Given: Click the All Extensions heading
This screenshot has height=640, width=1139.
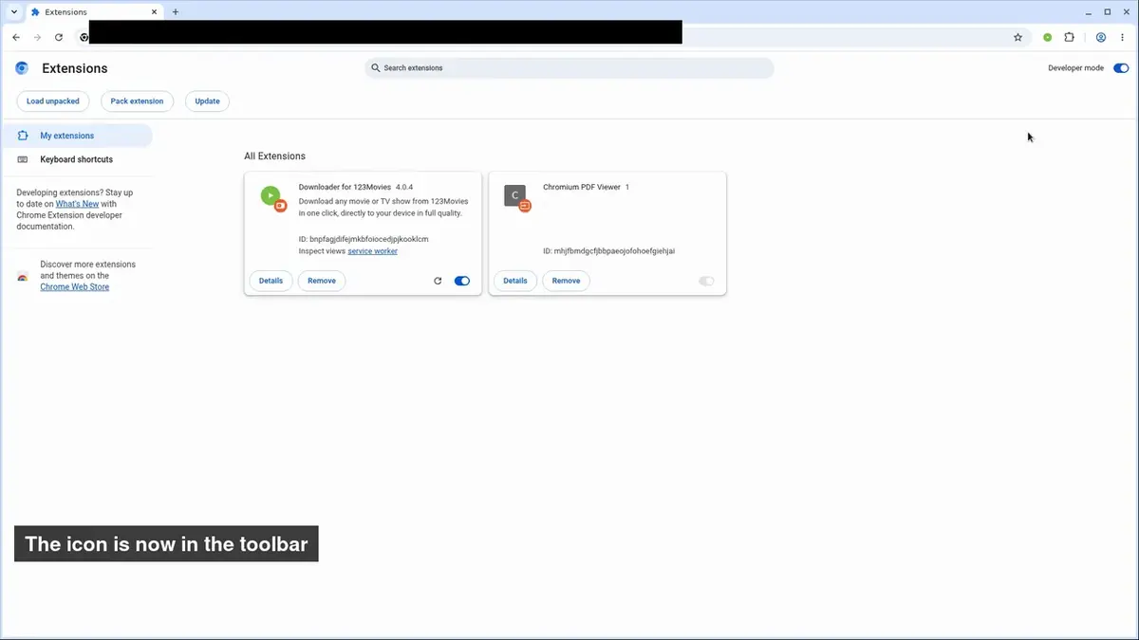Looking at the screenshot, I should tap(274, 156).
